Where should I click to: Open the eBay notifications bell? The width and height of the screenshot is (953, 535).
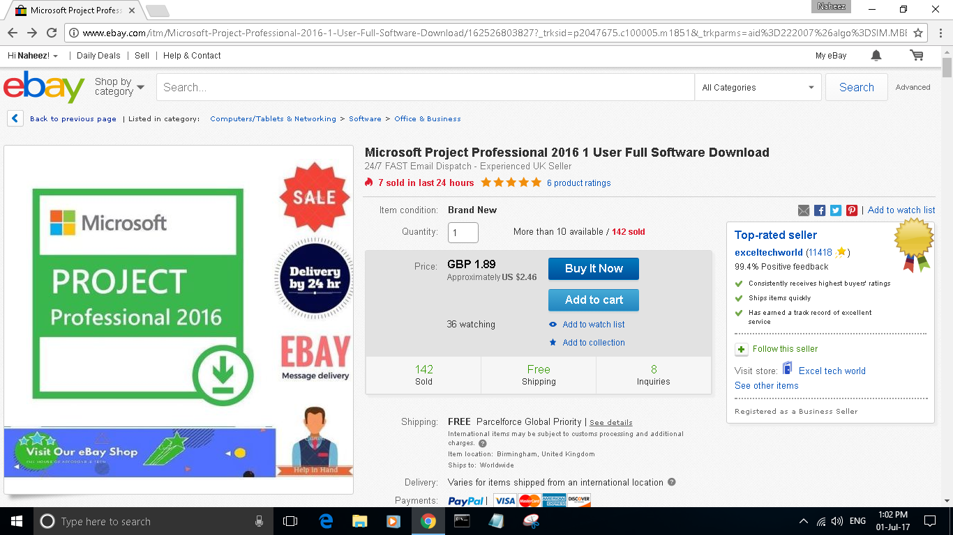876,56
